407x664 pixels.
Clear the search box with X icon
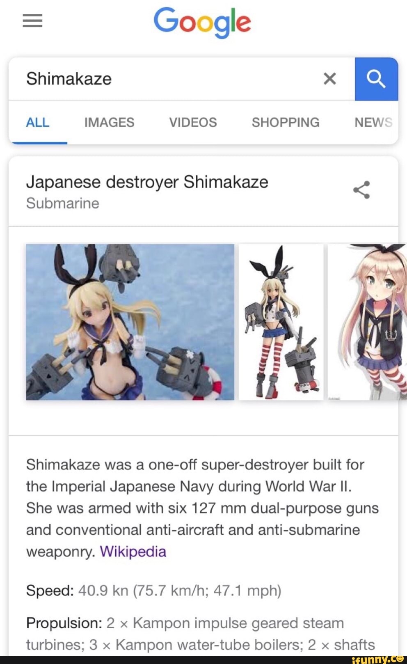pyautogui.click(x=330, y=78)
